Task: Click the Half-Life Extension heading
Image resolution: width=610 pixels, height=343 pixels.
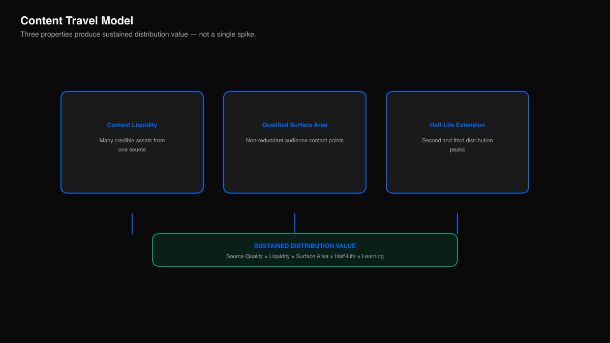Action: click(x=457, y=125)
